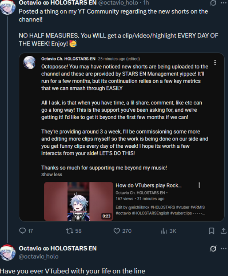Open Octavio's Santa-hat avatar on bottom tweet
228x276 pixels.
8,253
